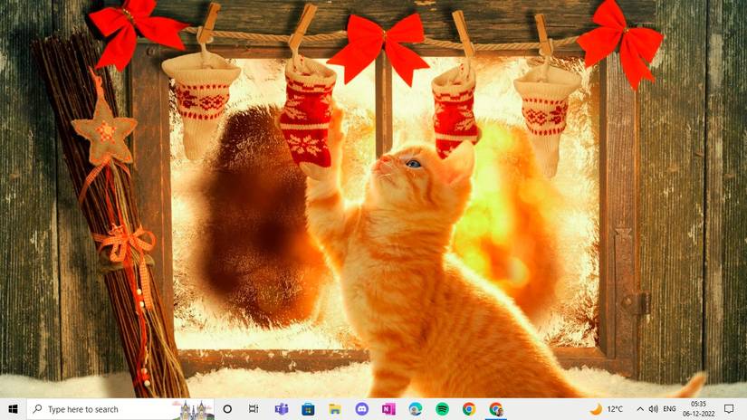Launch Discord from the taskbar
Viewport: 747px width, 420px height.
[361, 409]
